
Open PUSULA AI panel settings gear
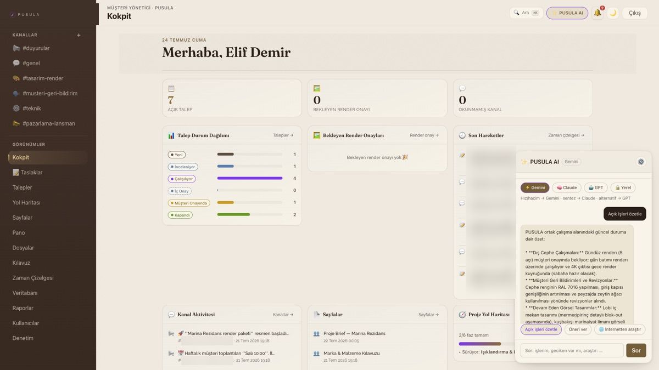(641, 162)
